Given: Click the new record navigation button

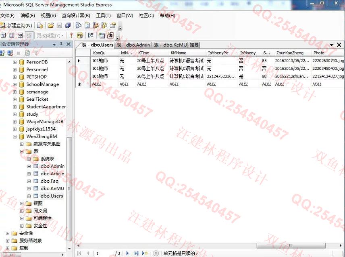Looking at the screenshot, I should pyautogui.click(x=145, y=253).
